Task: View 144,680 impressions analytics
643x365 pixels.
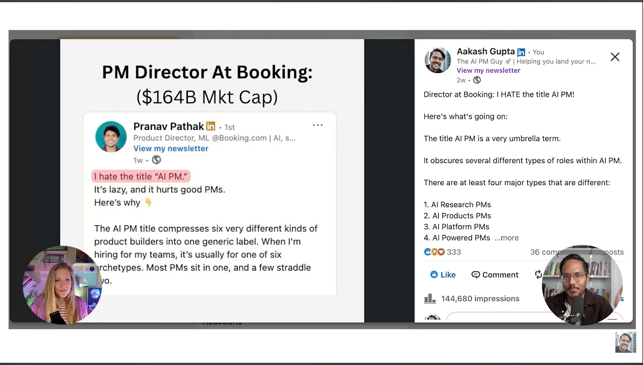Action: (x=480, y=298)
